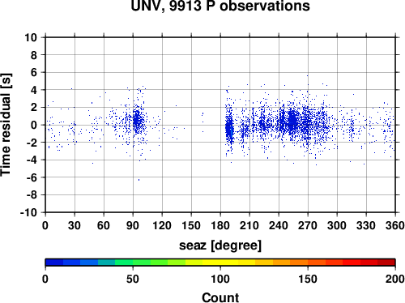
Task: Click the 360 tick label on x-axis
Action: [395, 225]
